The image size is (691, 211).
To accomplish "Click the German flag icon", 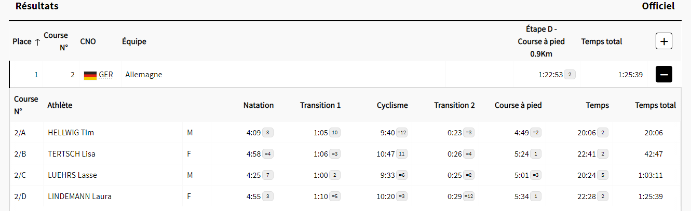I will coord(90,75).
